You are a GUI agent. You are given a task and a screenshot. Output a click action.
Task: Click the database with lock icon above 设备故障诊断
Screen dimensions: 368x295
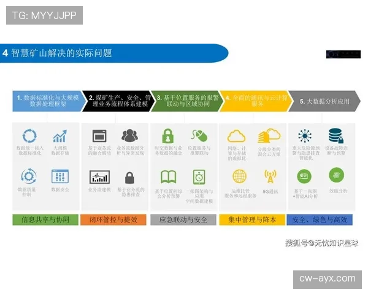[336, 136]
